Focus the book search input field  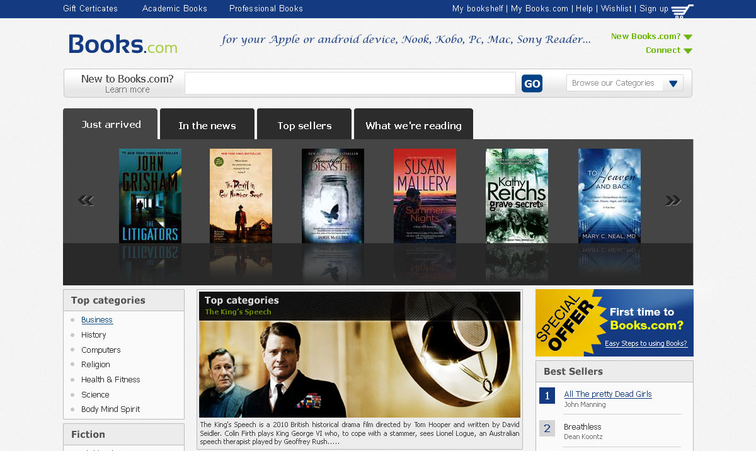[350, 83]
